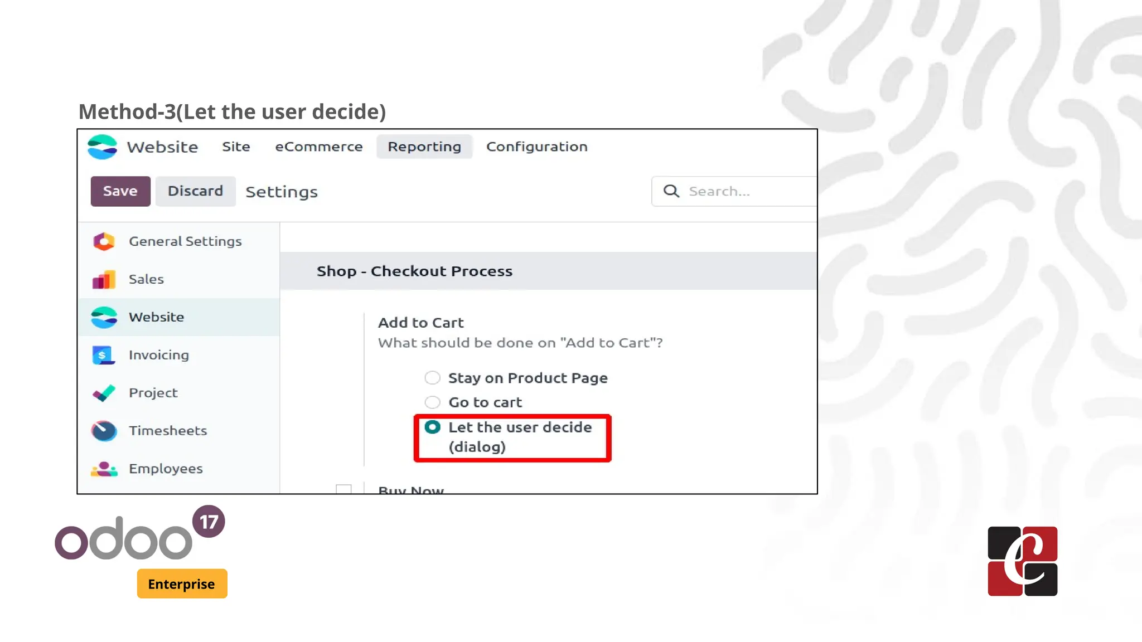Click the Add to Cart label

click(420, 323)
